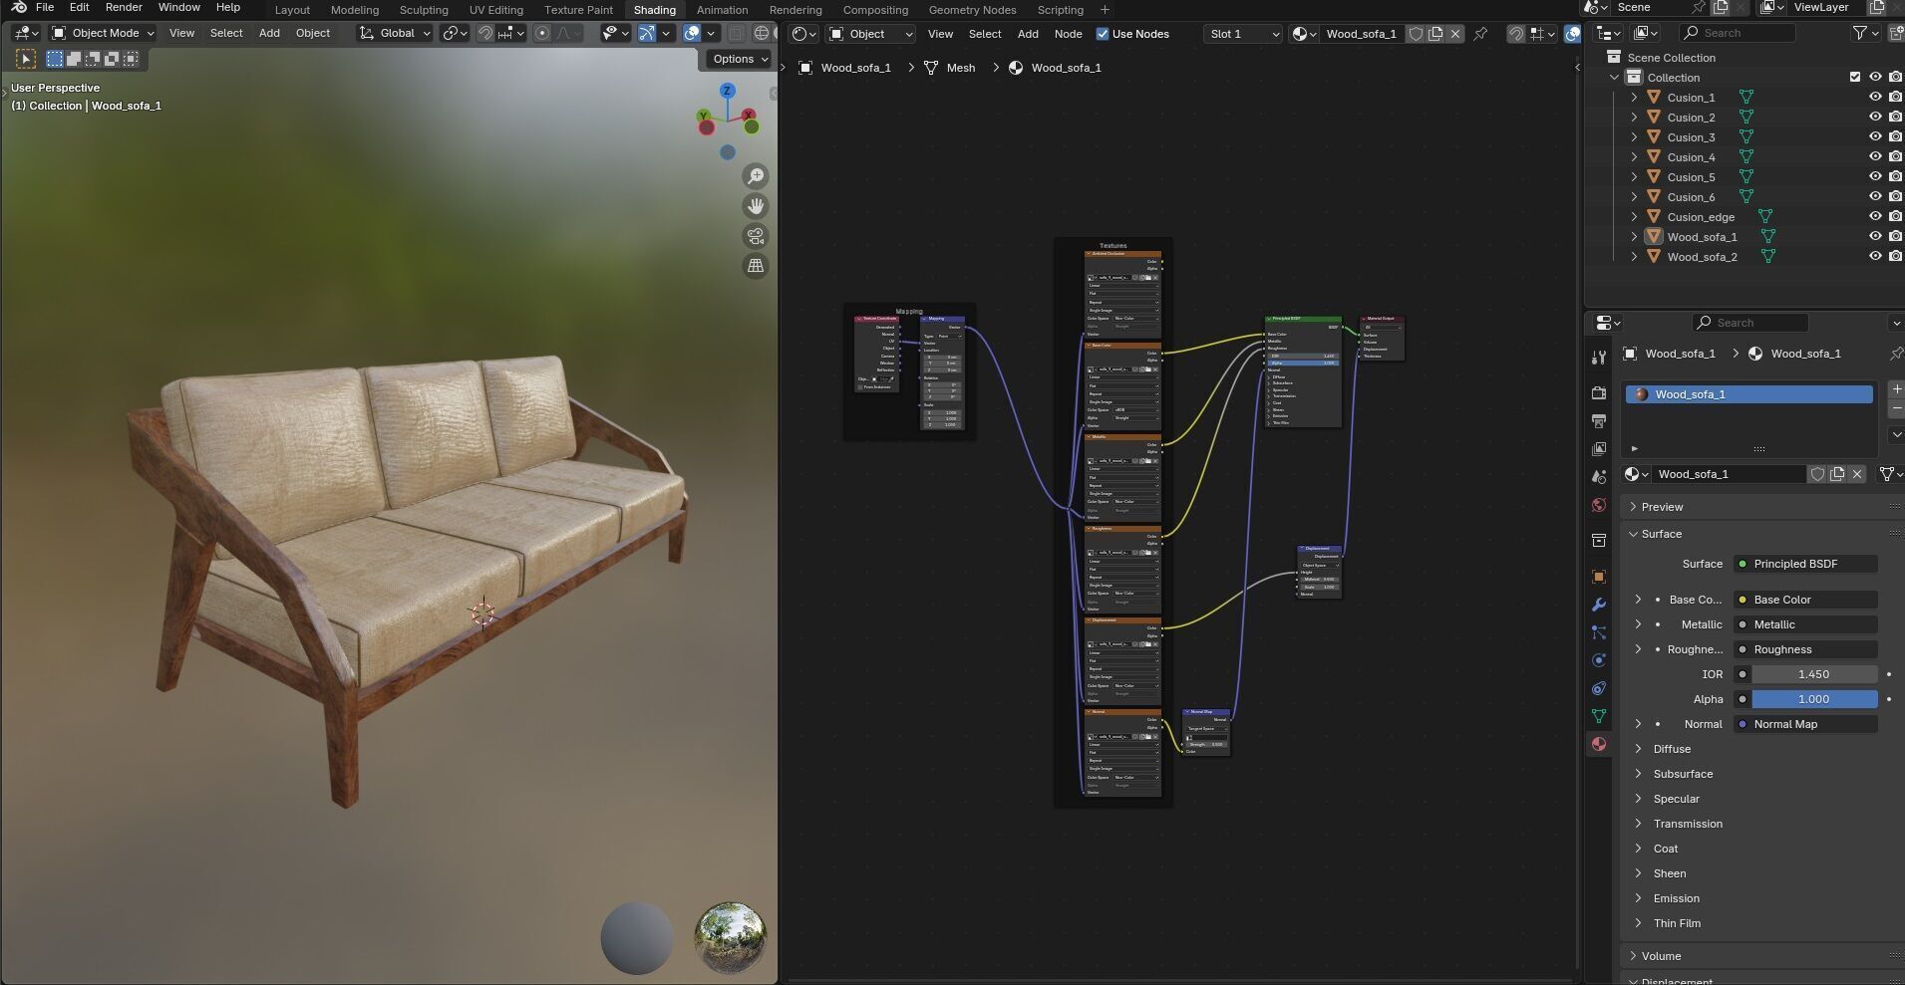Open the Node menu in node editor
The height and width of the screenshot is (985, 1905).
1068,34
